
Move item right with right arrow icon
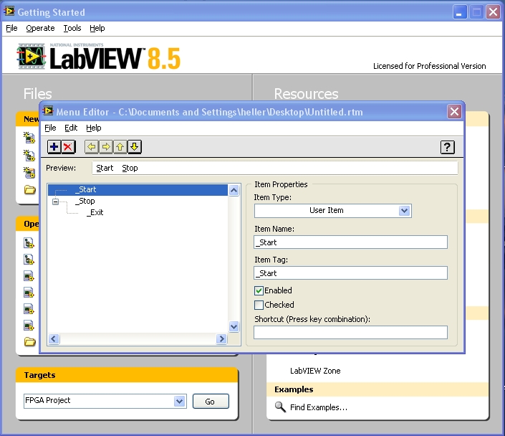(x=105, y=147)
